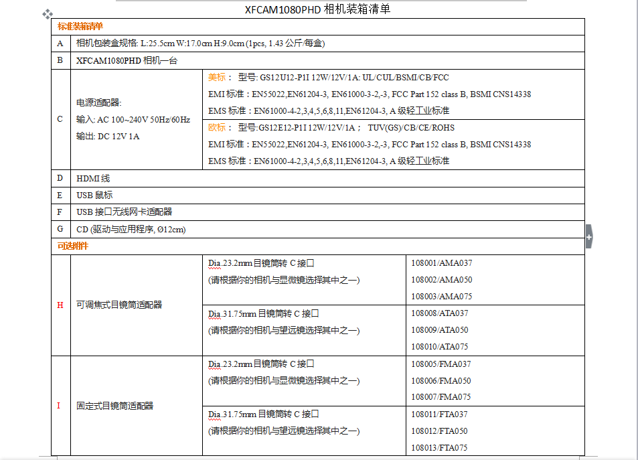This screenshot has width=638, height=460.
Task: Click Dia.31.75mm 目镜筒转 C 接口 in row H
Action: point(264,313)
